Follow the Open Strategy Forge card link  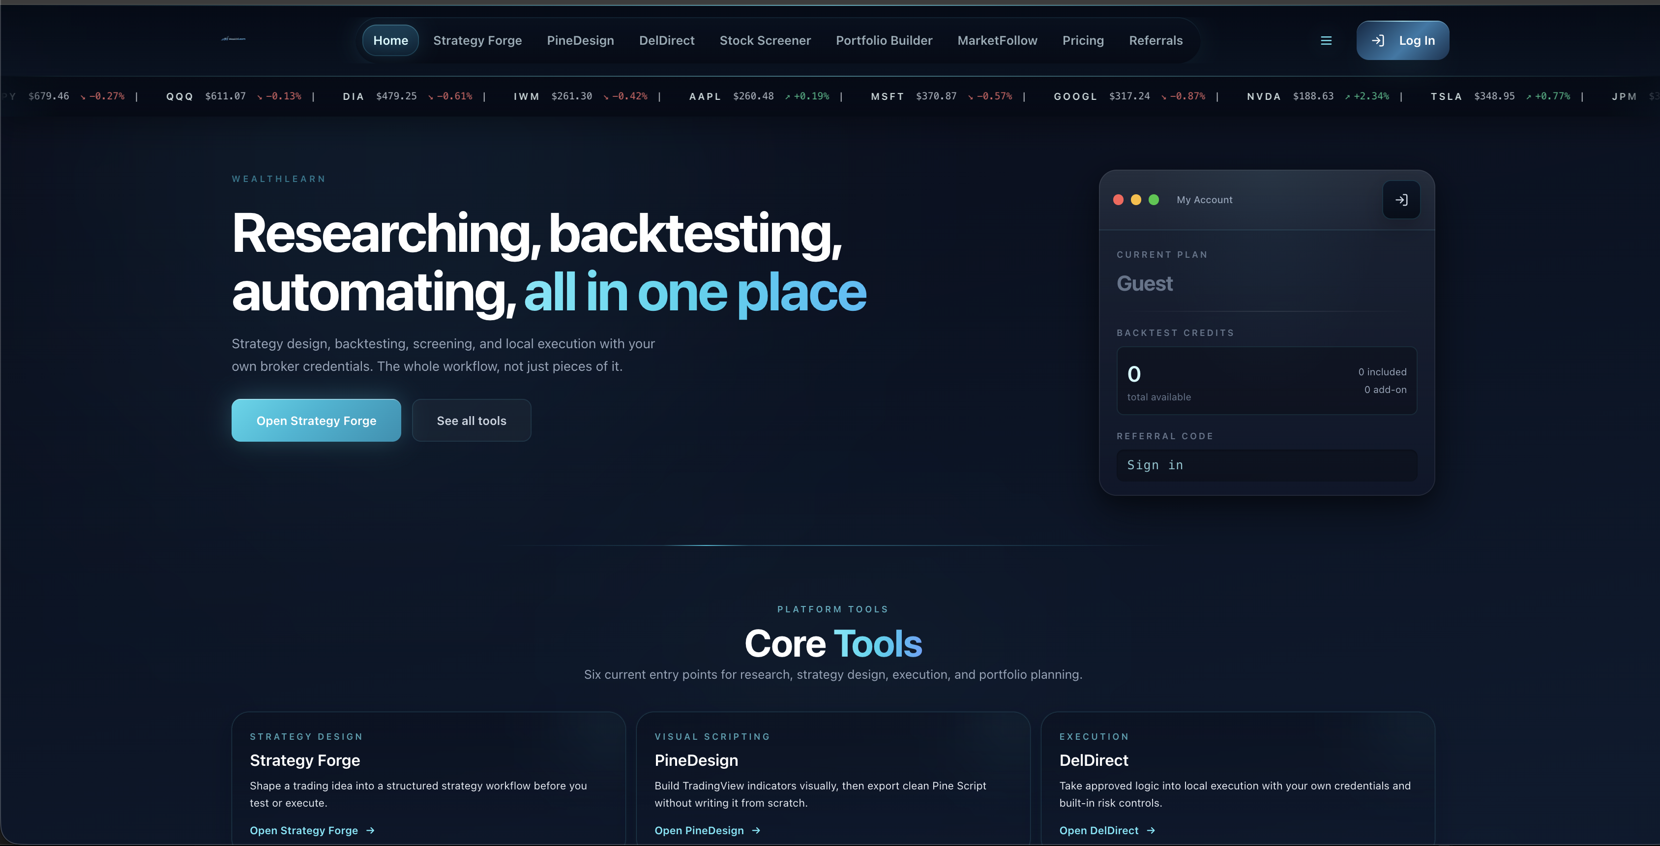click(x=303, y=831)
